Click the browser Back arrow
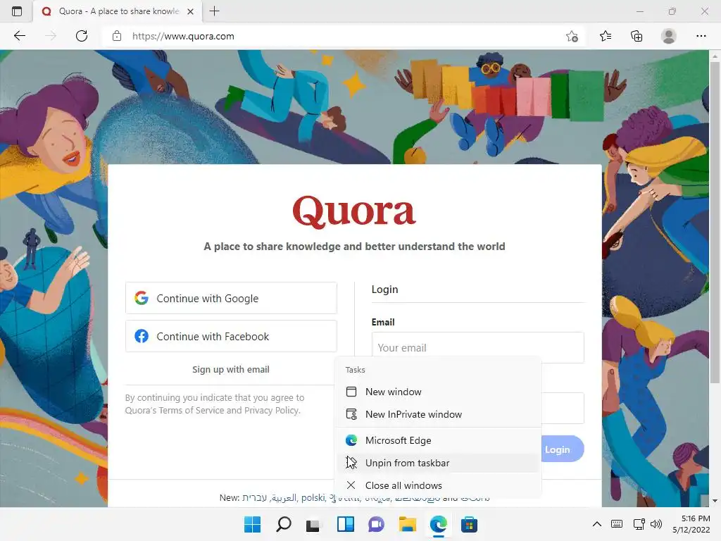 (x=19, y=36)
